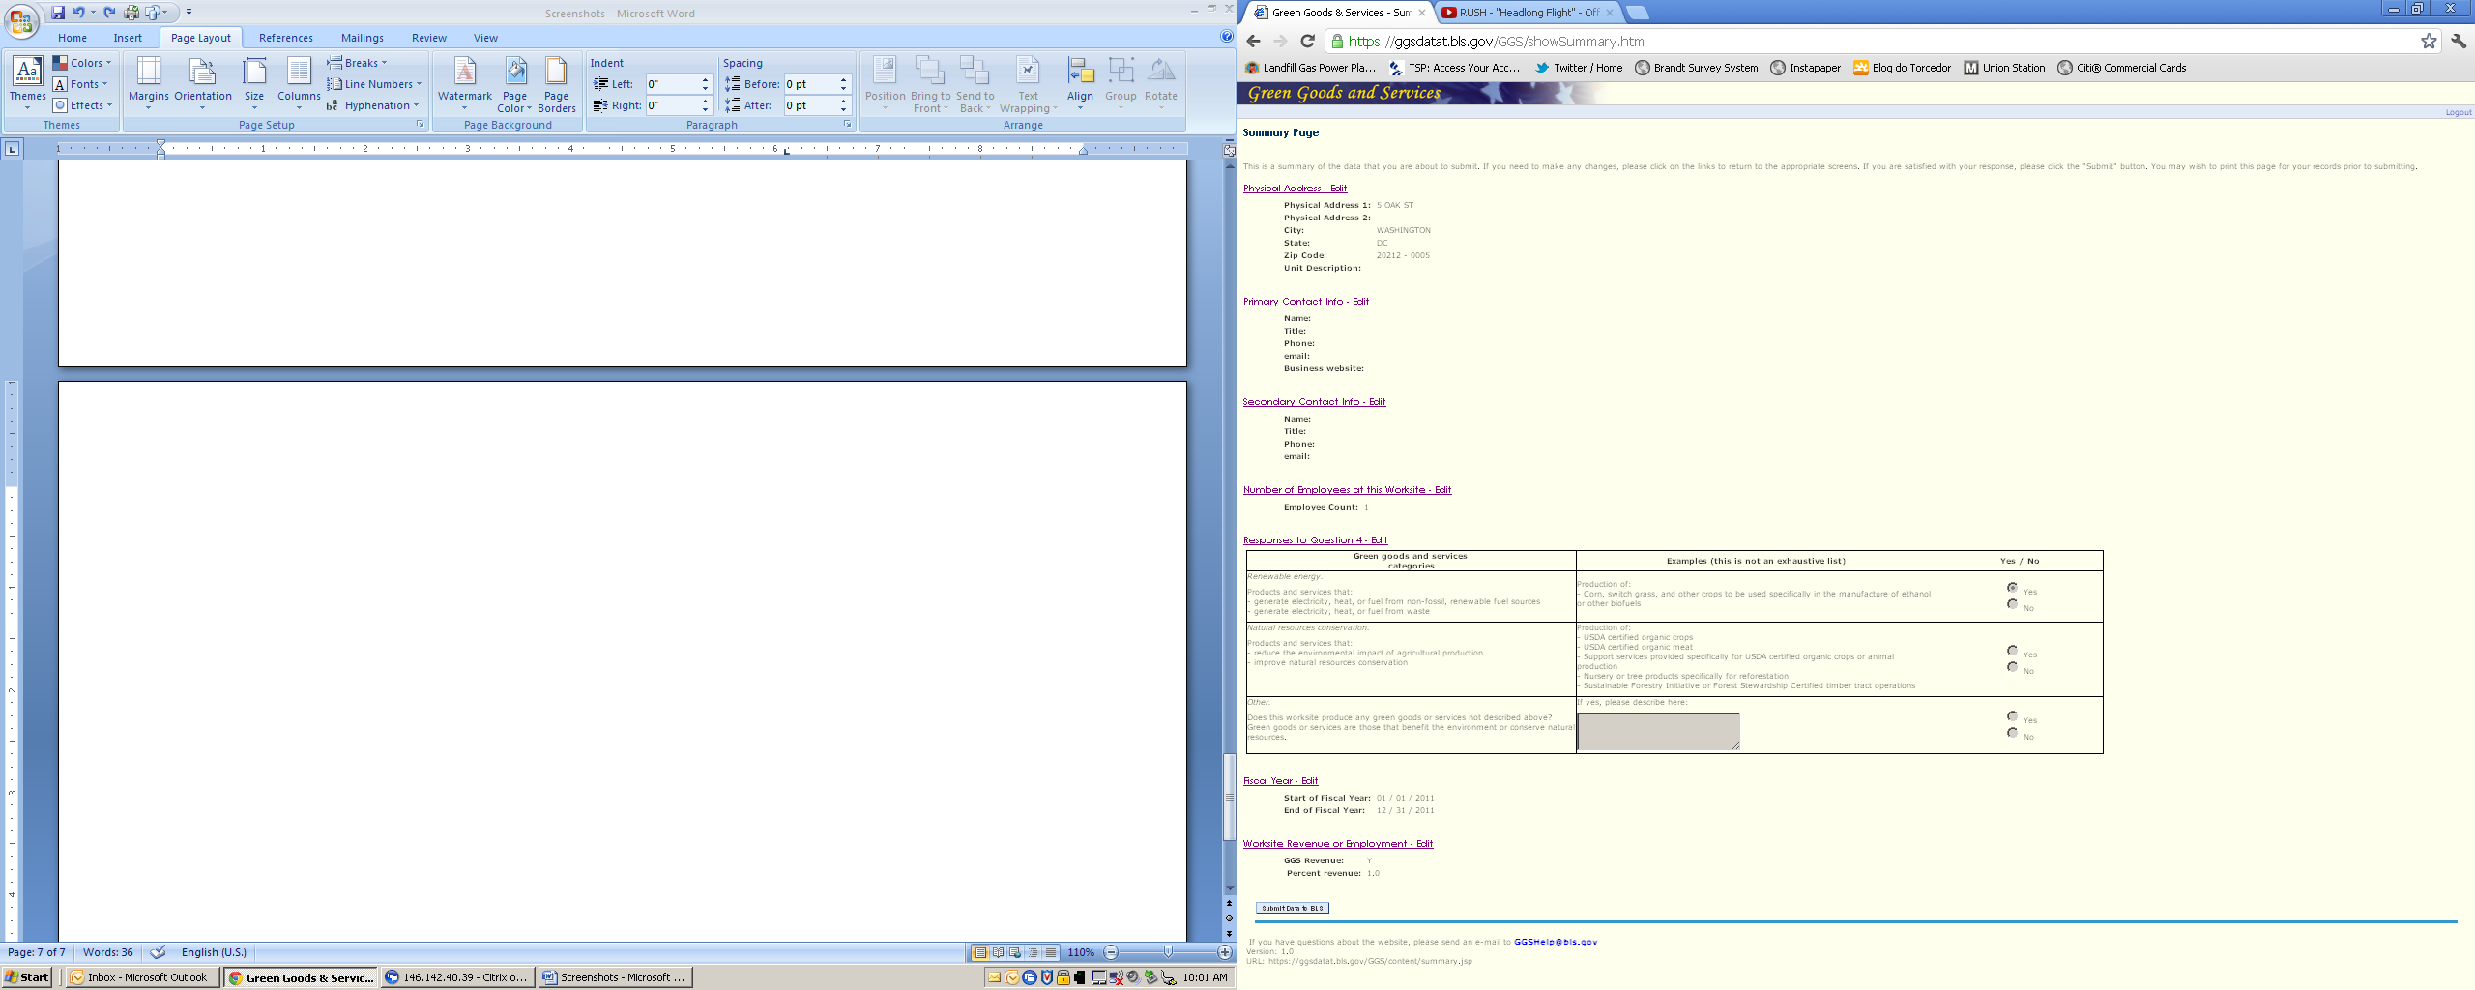The height and width of the screenshot is (990, 2475).
Task: Click the Chrome address bar URL
Action: pyautogui.click(x=1496, y=42)
